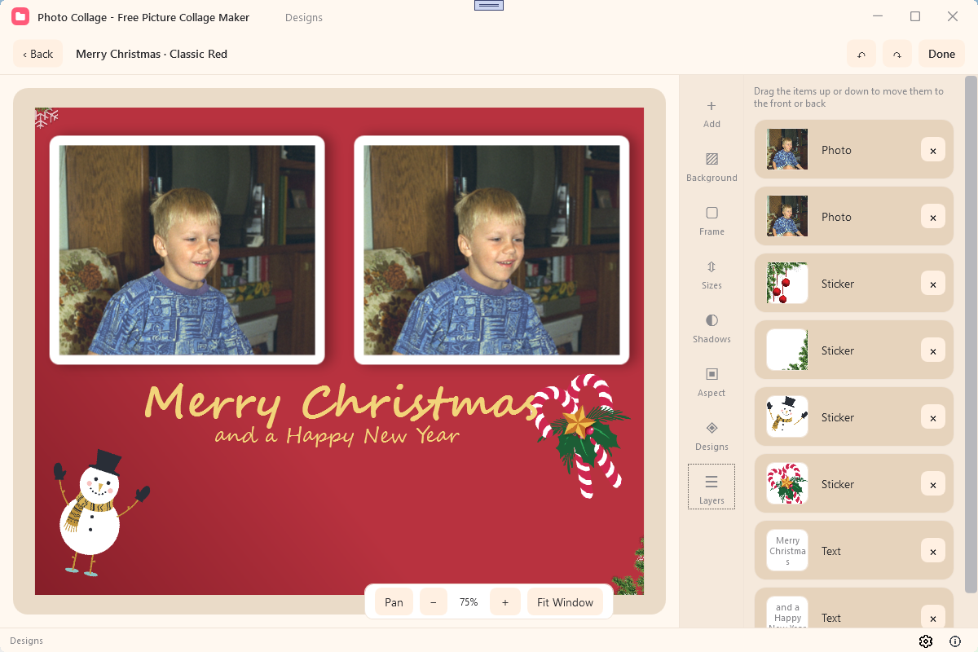Open the info icon in the status bar
The height and width of the screenshot is (652, 978).
pyautogui.click(x=955, y=641)
